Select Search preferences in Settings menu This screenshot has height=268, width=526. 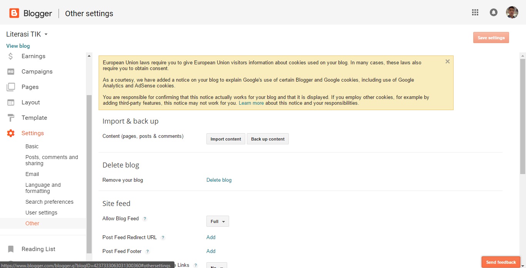coord(49,201)
